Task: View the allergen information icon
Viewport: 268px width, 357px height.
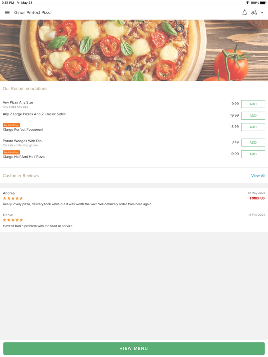Action: tap(254, 12)
